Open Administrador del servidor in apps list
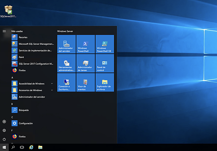This screenshot has width=217, height=151. 33,97
